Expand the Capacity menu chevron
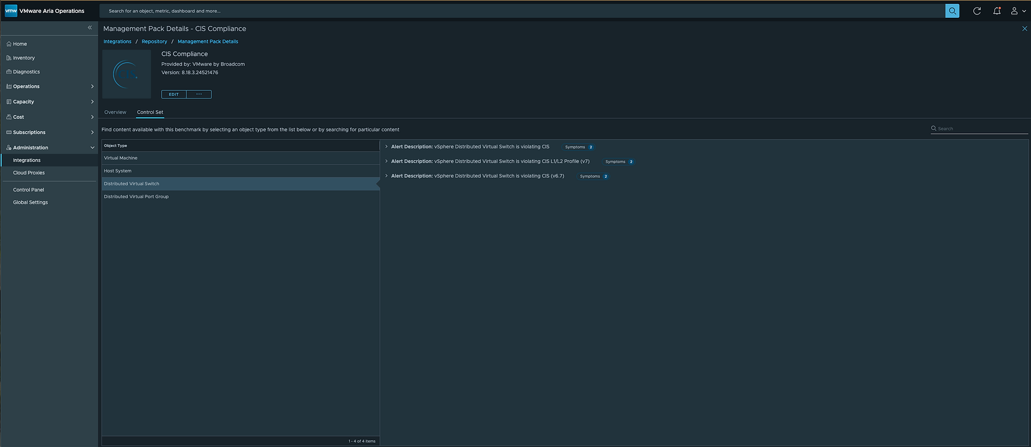Image resolution: width=1031 pixels, height=447 pixels. 92,102
